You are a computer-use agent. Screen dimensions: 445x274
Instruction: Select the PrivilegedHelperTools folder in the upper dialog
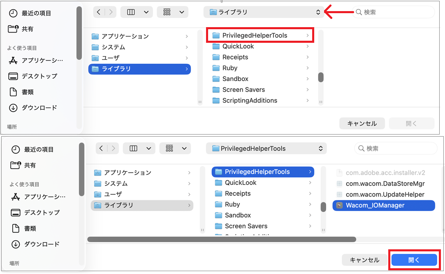pos(260,35)
